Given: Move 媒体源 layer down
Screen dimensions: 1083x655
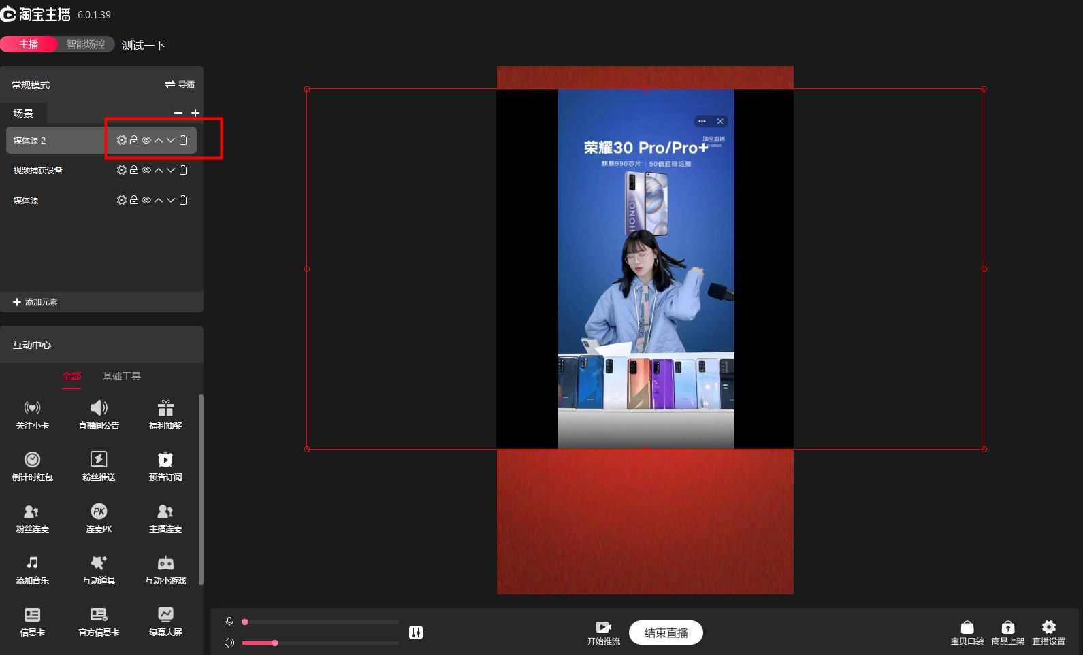Looking at the screenshot, I should tap(171, 200).
